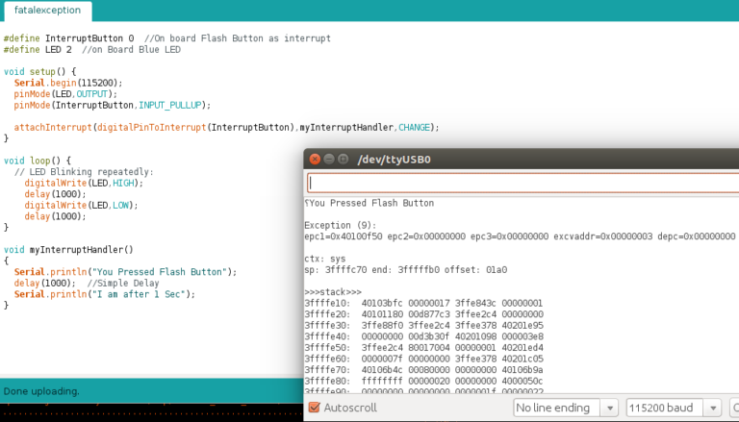Minimize the serial monitor window
Image resolution: width=739 pixels, height=422 pixels.
tap(329, 160)
